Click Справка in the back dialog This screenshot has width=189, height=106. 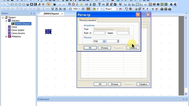(x=143, y=84)
